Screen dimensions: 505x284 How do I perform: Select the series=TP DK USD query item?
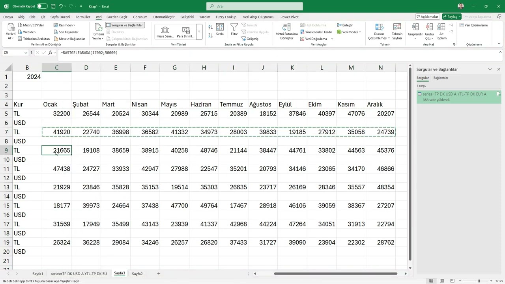point(459,97)
